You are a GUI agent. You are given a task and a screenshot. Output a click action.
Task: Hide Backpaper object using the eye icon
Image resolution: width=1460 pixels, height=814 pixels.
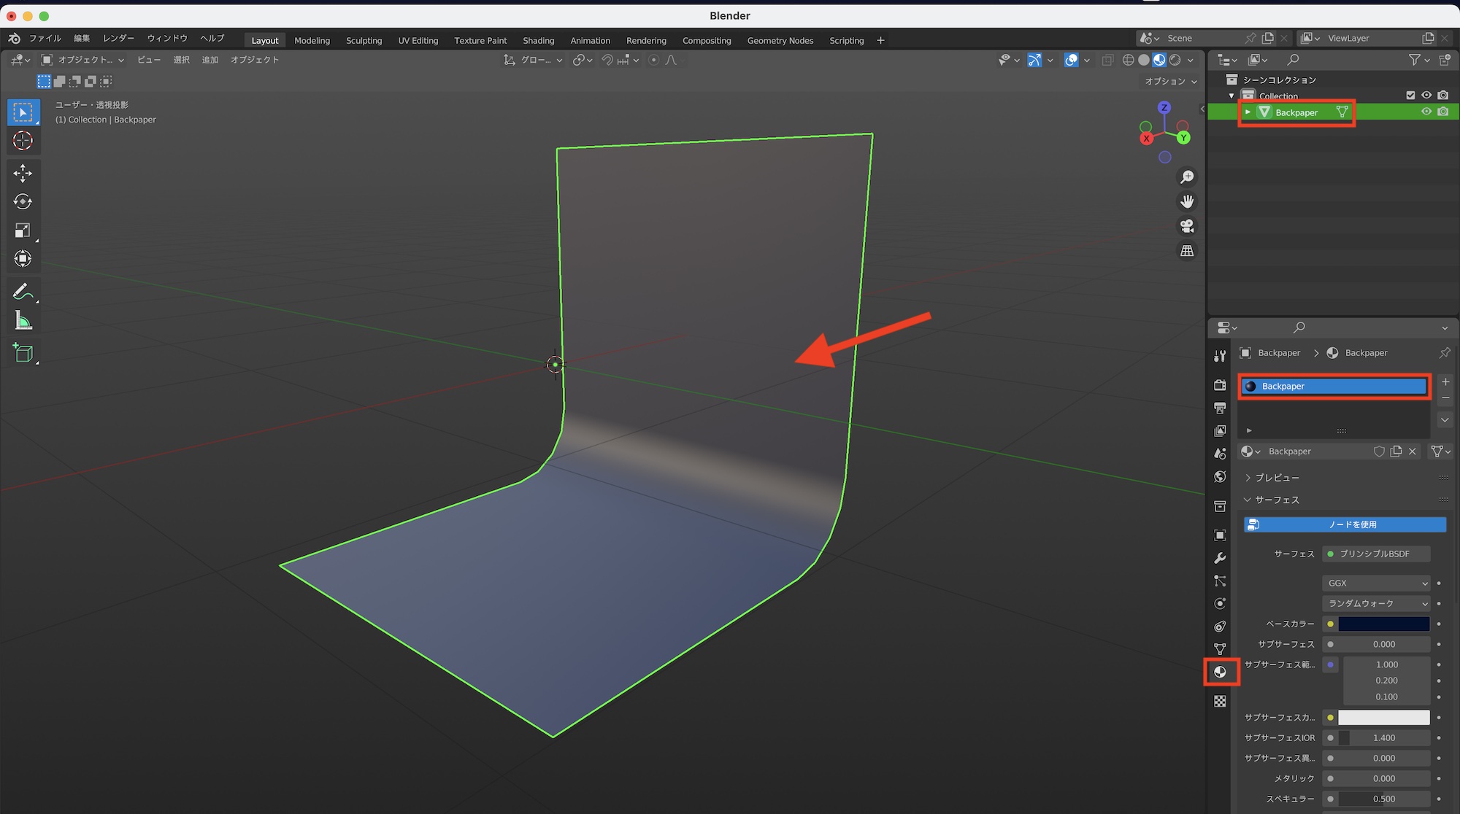pos(1426,112)
